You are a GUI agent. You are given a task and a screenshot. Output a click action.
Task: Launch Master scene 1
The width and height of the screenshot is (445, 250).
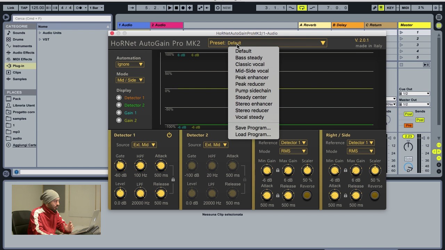(x=401, y=32)
